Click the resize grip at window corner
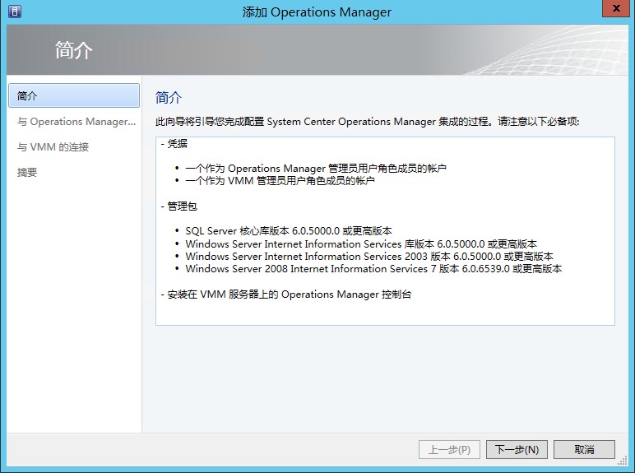This screenshot has height=473, width=635. point(623,461)
